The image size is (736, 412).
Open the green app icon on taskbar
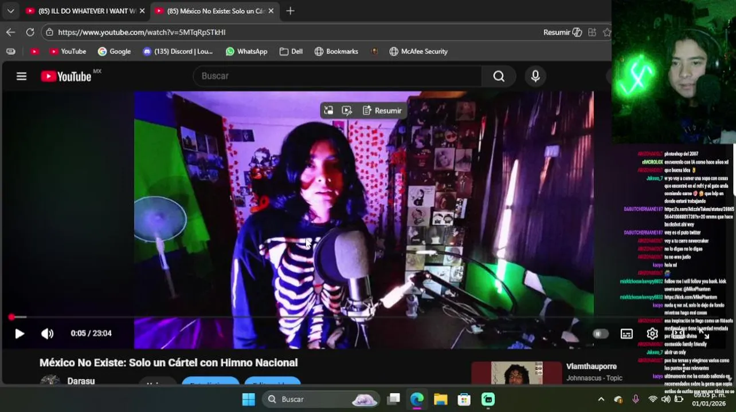coord(488,399)
